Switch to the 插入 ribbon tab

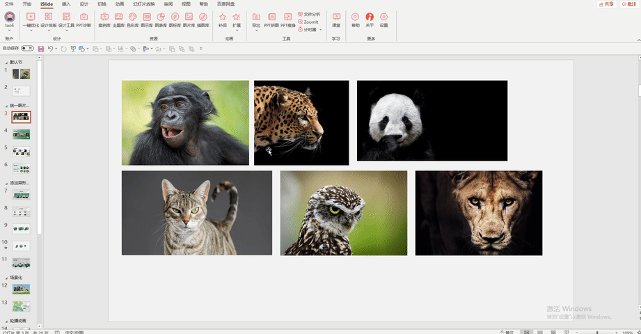[66, 4]
